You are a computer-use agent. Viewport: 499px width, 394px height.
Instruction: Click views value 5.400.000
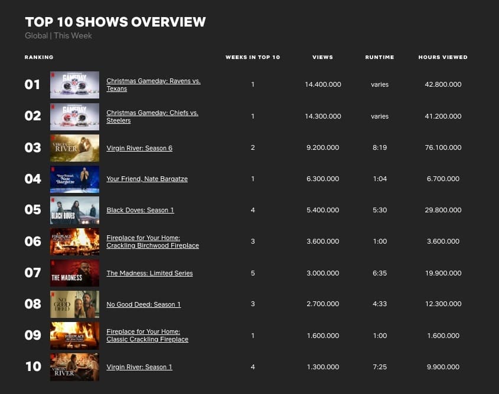322,210
